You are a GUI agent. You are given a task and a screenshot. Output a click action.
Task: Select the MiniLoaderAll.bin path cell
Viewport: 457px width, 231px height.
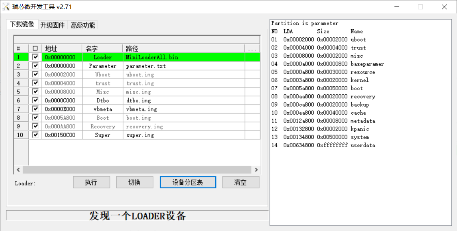click(184, 57)
